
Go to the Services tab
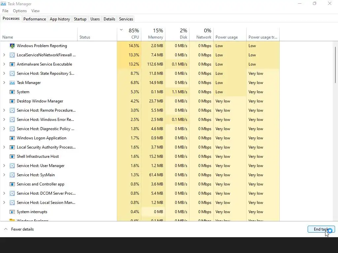coord(126,19)
